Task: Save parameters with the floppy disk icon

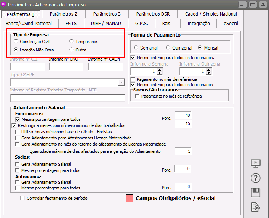Action: pyautogui.click(x=256, y=192)
